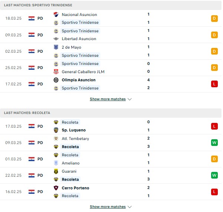Image resolution: width=223 pixels, height=212 pixels.
Task: Open the 22.02.25 Guarani vs Recoleta match row
Action: pos(111,175)
